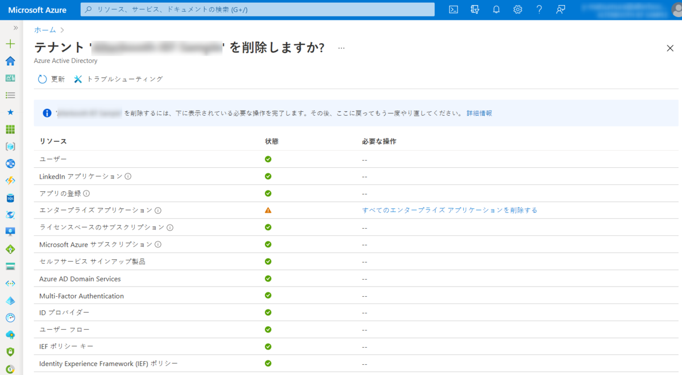Focus the resource search box
This screenshot has width=682, height=375.
(x=257, y=10)
